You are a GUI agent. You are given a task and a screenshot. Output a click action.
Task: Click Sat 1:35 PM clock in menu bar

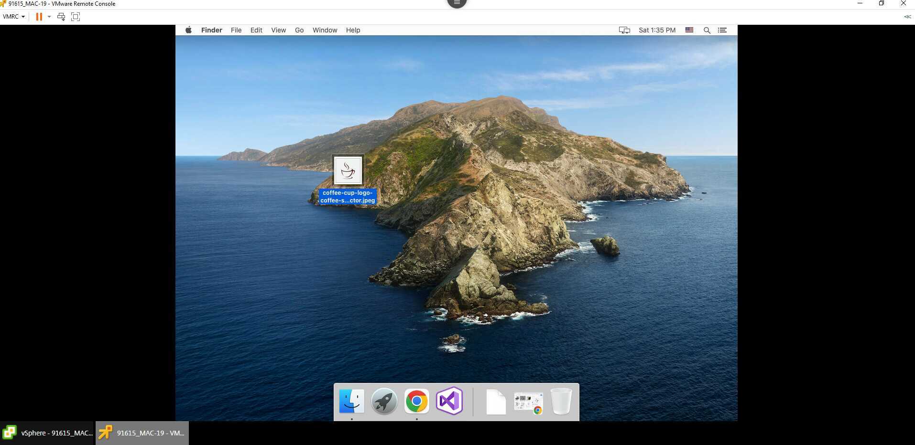pos(657,30)
